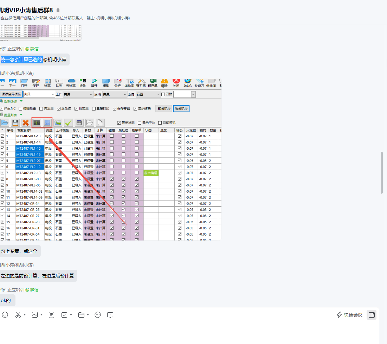Toggle the side panel layout icon
The height and width of the screenshot is (344, 387).
tap(372, 315)
